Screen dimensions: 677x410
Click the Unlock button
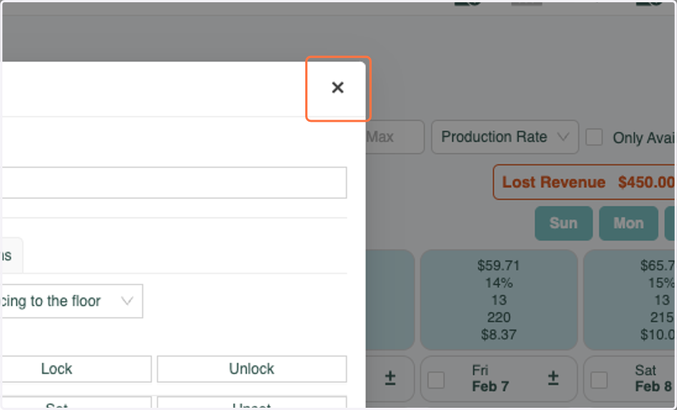pos(252,369)
